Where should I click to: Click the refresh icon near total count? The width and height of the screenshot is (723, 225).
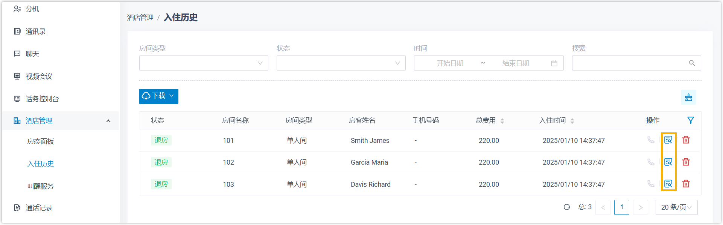click(566, 207)
